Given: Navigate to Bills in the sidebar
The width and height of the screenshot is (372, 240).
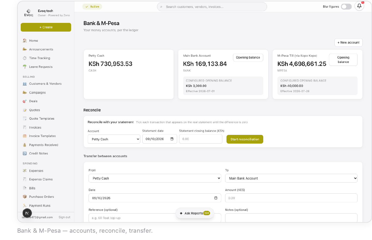Looking at the screenshot, I should pos(32,188).
